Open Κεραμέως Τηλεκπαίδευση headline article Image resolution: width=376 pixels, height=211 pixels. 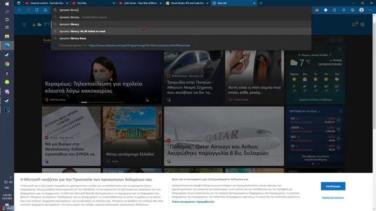(93, 87)
